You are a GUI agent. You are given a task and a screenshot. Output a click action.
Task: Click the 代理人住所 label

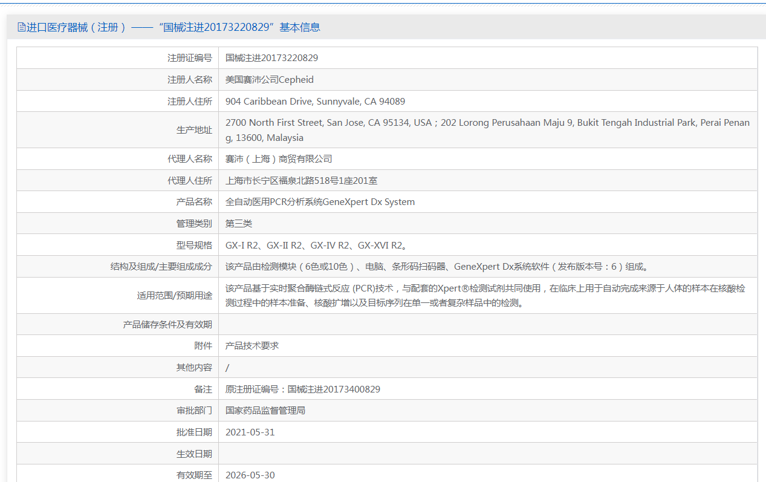pyautogui.click(x=190, y=181)
